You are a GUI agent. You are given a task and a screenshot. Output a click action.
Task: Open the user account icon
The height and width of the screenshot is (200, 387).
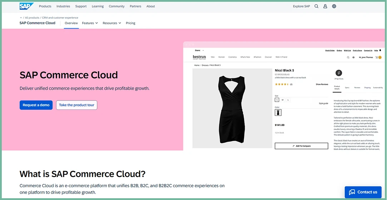325,6
